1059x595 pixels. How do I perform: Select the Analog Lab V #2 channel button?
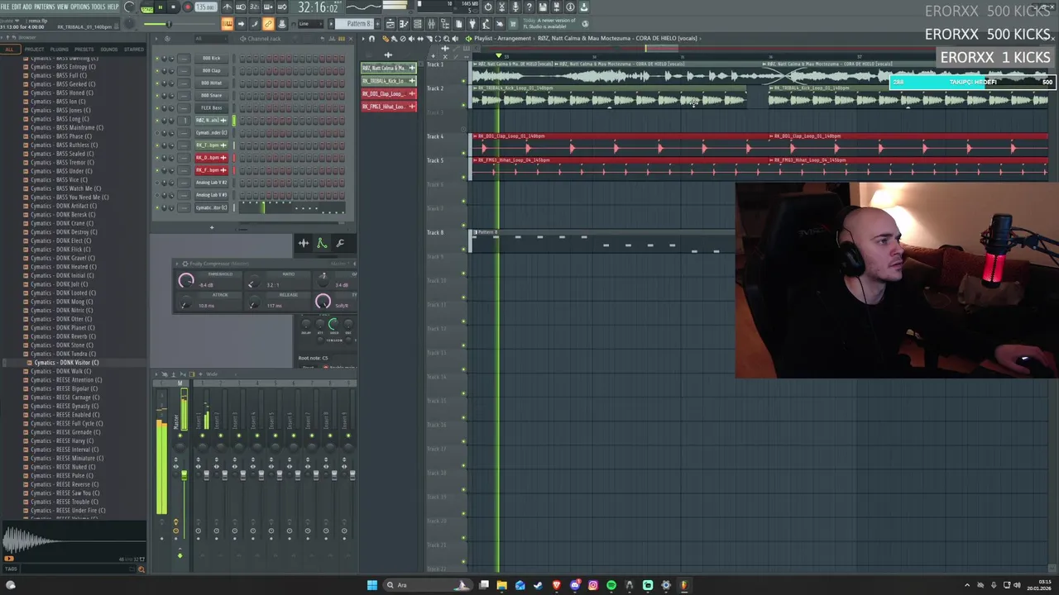point(211,183)
